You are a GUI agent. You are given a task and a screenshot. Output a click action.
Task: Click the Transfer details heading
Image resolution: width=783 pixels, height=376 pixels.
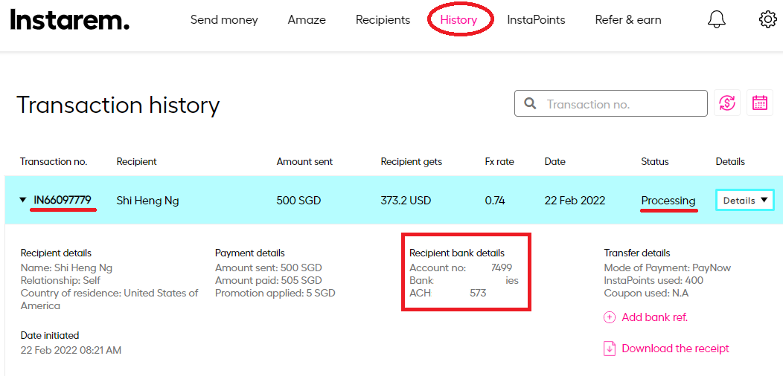[637, 253]
